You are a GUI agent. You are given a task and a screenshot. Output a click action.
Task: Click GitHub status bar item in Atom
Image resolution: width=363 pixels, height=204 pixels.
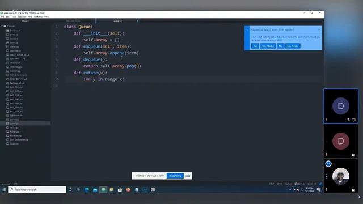(x=300, y=184)
